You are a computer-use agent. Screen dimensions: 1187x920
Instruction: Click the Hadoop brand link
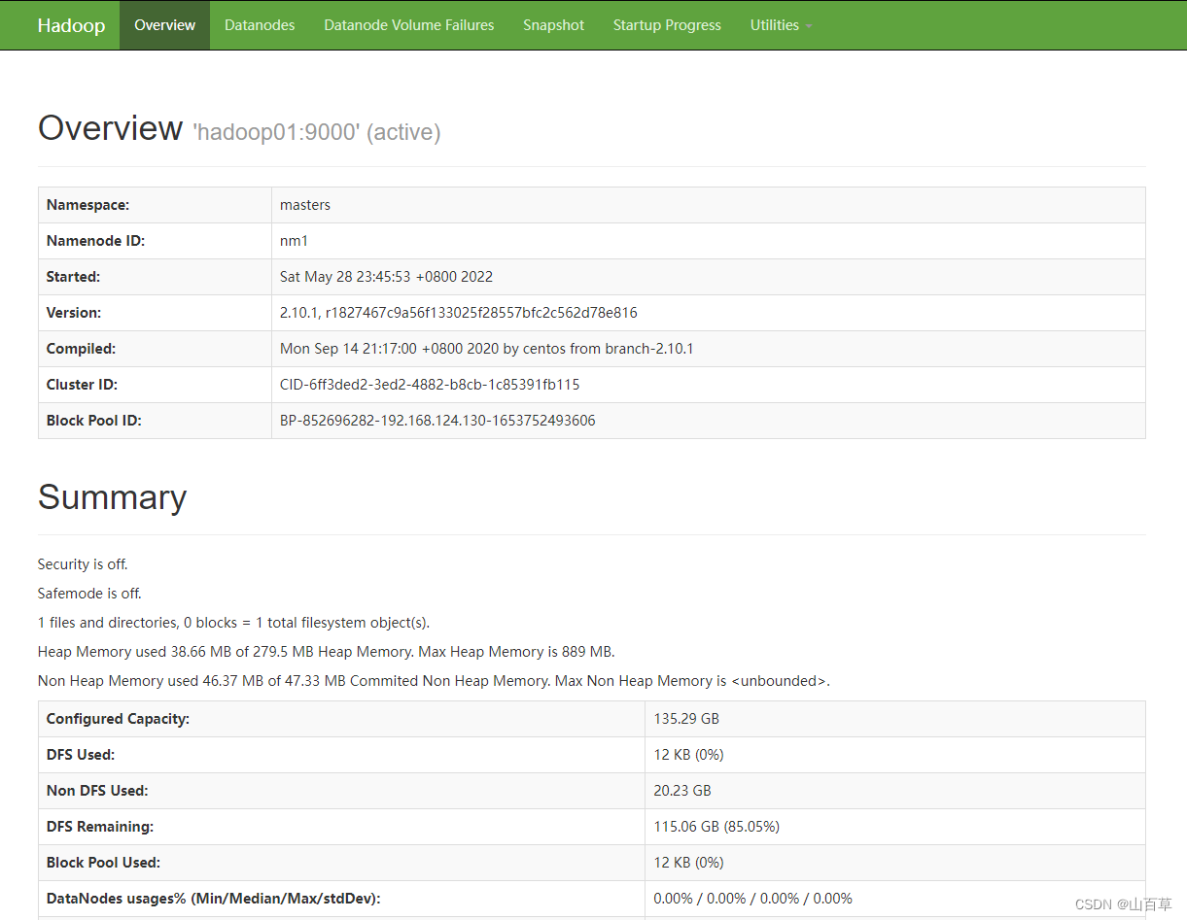tap(71, 25)
